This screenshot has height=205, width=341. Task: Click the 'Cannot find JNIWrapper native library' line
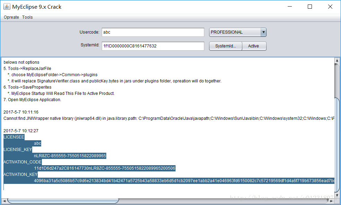tap(169, 118)
